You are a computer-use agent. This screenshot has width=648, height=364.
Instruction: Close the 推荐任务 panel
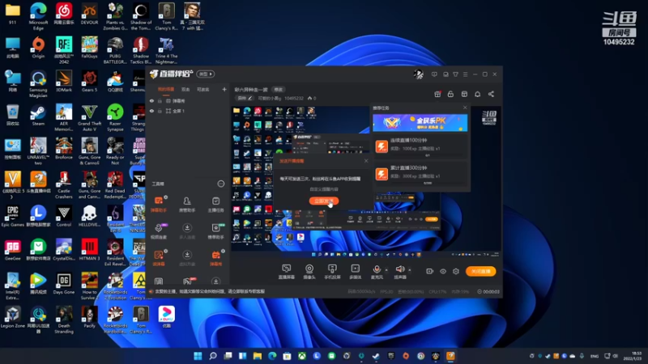click(x=465, y=108)
